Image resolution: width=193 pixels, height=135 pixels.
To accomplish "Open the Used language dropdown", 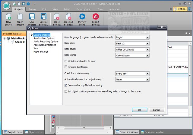I will (x=147, y=37).
